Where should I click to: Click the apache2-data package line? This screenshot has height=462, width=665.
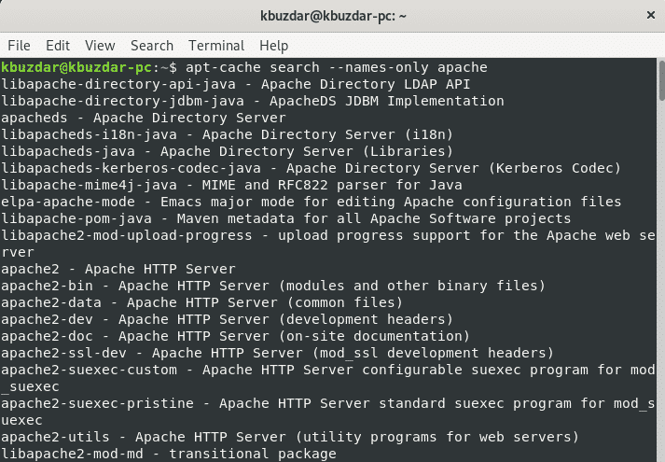pos(201,302)
